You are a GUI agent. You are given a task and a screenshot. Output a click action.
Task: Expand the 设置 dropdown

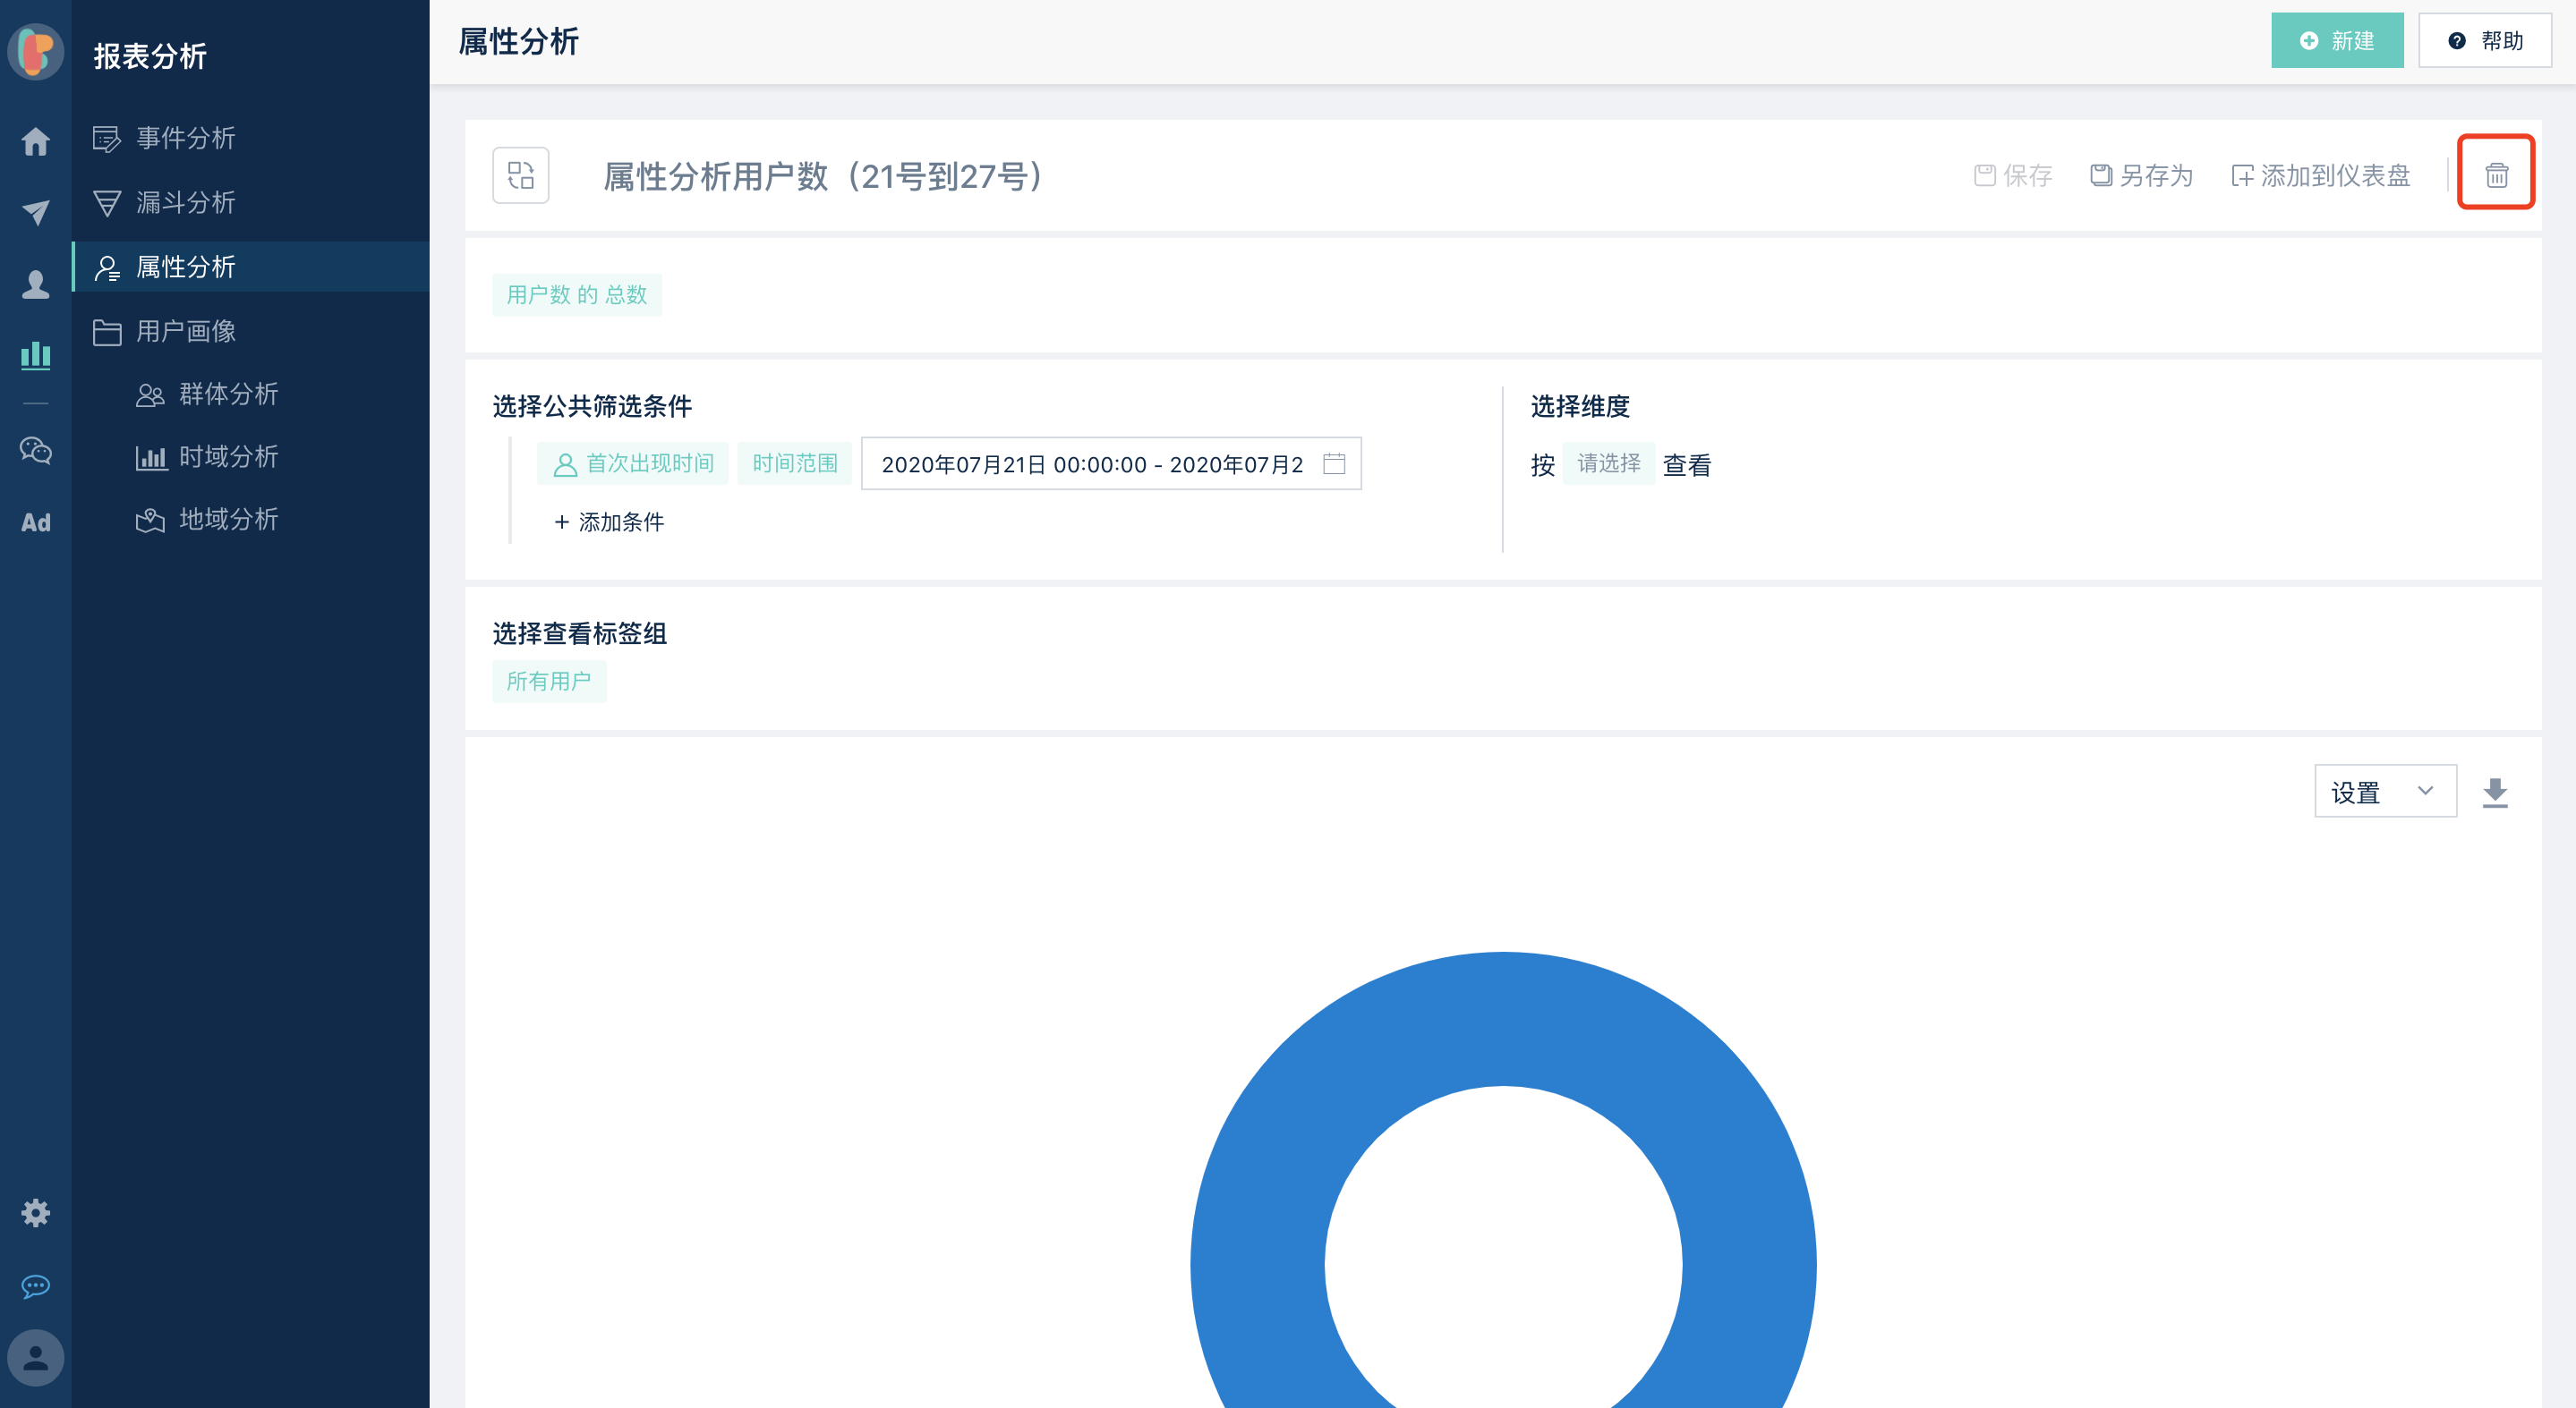pos(2384,792)
